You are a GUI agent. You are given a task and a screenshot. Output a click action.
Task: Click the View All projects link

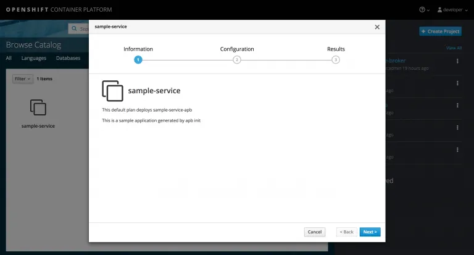(454, 48)
